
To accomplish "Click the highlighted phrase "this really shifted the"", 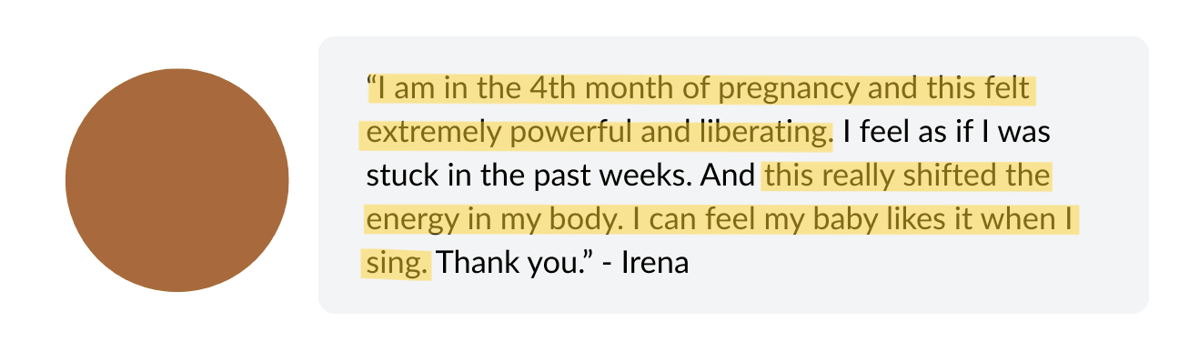I will pyautogui.click(x=907, y=176).
